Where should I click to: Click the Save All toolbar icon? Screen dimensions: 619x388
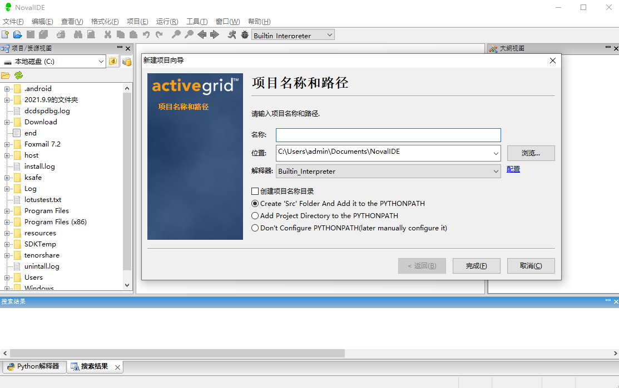tap(43, 34)
